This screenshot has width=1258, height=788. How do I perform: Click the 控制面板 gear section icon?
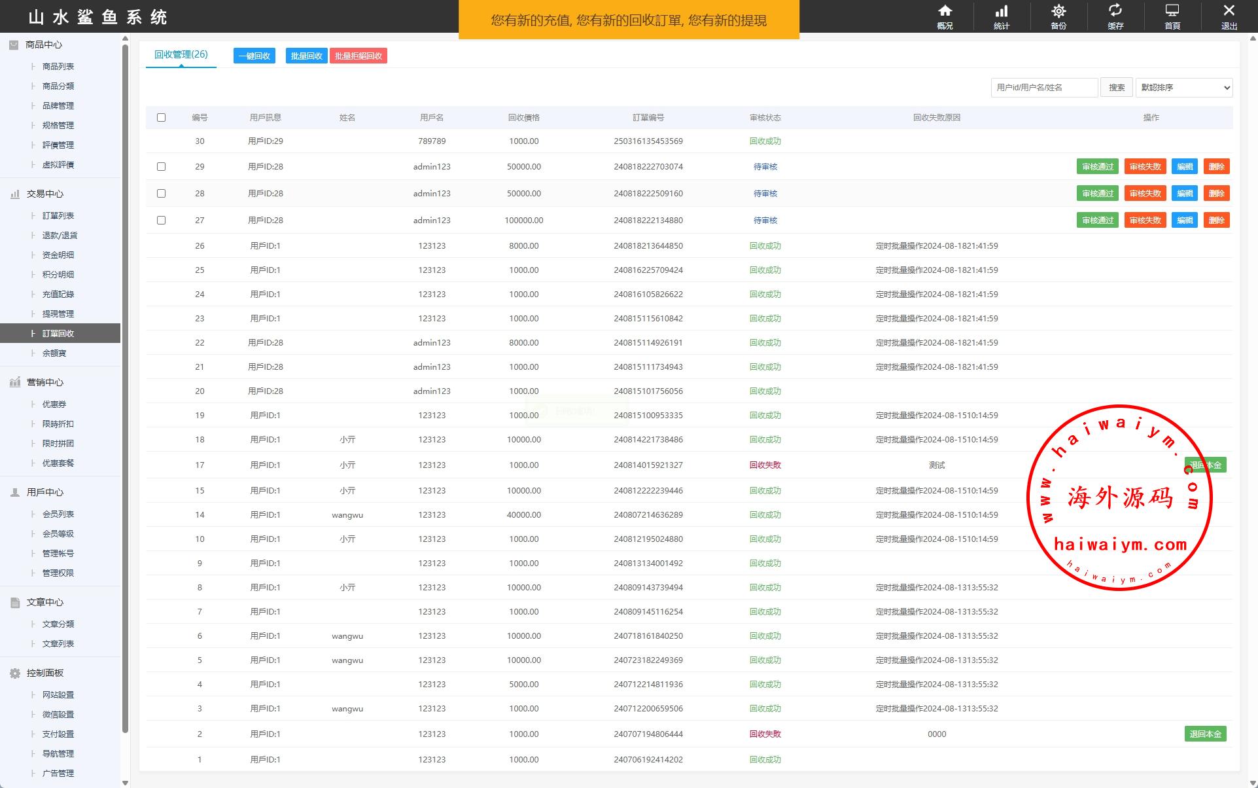point(14,673)
